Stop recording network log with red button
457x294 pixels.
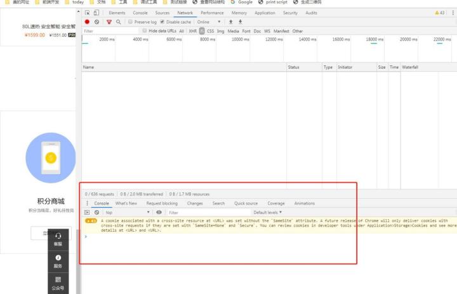87,22
